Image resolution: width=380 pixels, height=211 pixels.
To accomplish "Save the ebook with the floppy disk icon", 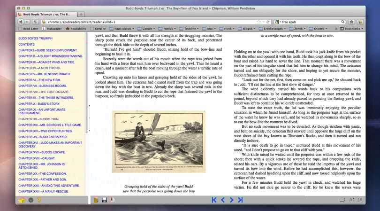I will click(x=104, y=200).
